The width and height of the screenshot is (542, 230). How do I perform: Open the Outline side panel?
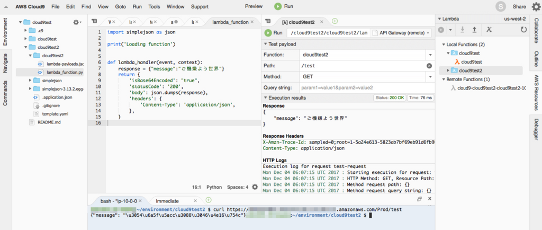(x=536, y=59)
